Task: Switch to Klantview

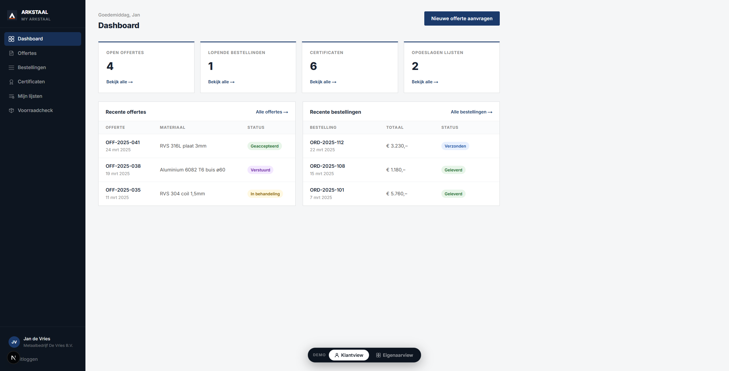Action: tap(349, 355)
